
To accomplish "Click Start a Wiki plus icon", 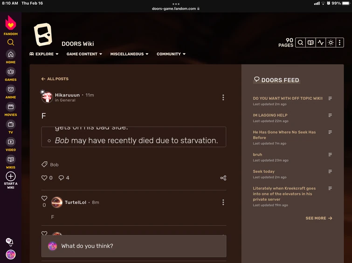I will point(11,176).
